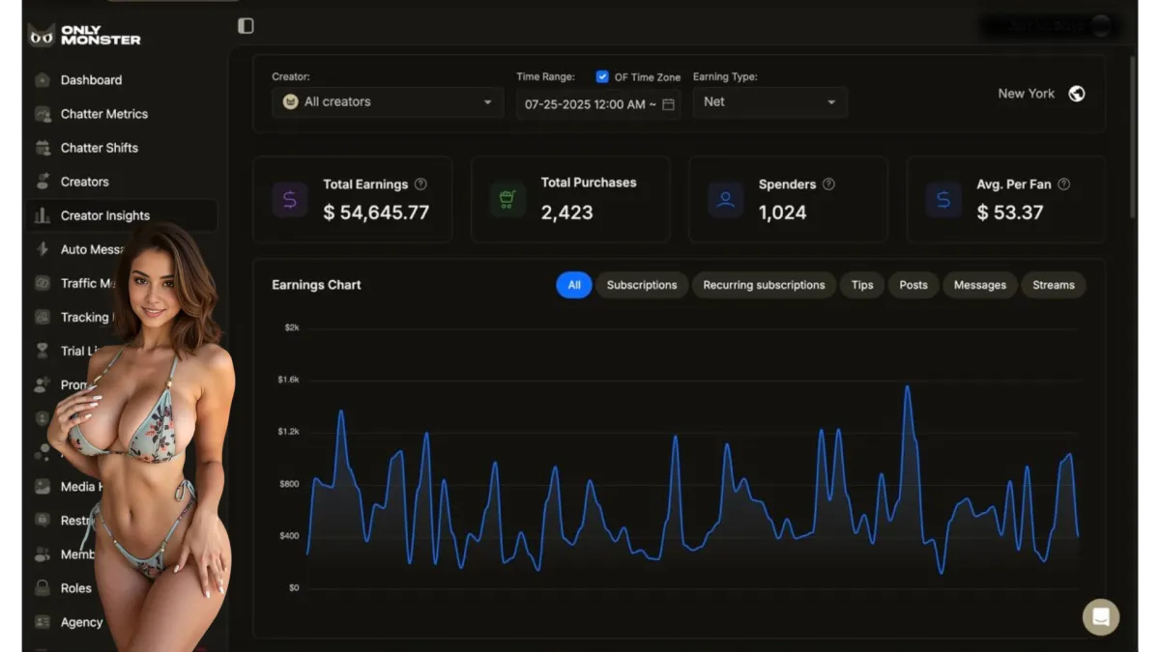Screen dimensions: 1160x652
Task: Open Chatter Metrics in the sidebar
Action: click(x=103, y=114)
